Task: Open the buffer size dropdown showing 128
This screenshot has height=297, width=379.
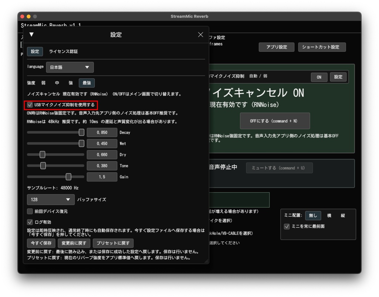Action: point(51,199)
